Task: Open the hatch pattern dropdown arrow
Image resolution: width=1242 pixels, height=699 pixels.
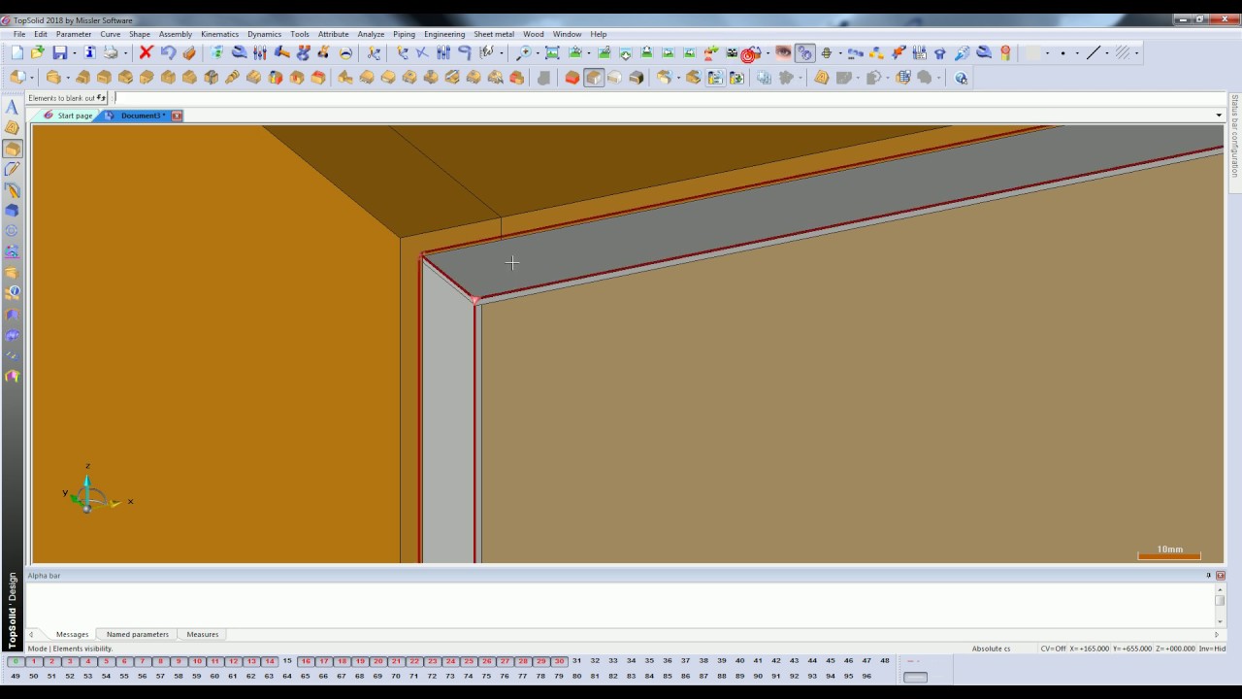Action: pyautogui.click(x=1137, y=53)
